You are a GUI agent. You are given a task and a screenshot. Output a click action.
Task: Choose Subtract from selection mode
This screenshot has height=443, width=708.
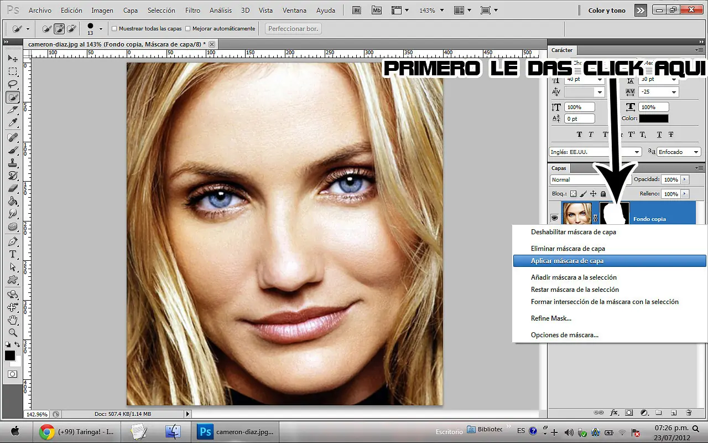(x=70, y=28)
